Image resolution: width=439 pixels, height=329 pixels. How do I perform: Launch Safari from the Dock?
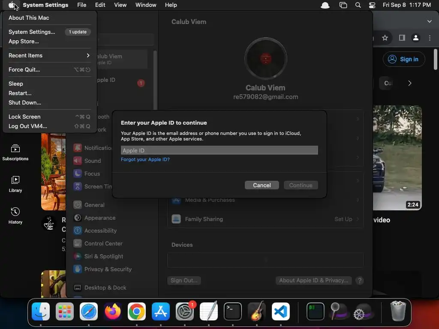pos(89,311)
